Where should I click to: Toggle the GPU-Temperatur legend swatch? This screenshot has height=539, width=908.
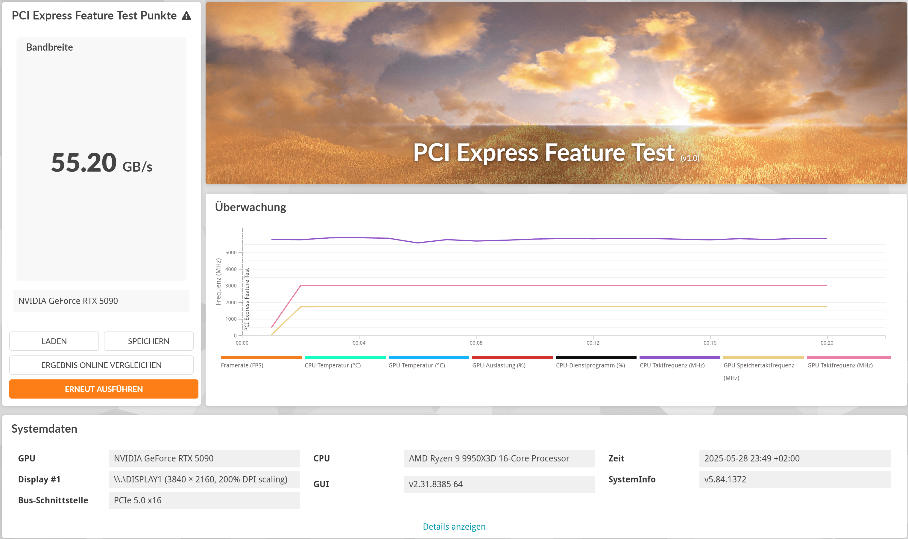click(x=428, y=358)
